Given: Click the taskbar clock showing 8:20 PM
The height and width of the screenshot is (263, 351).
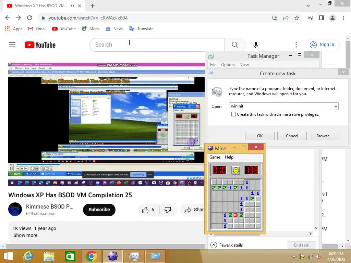Looking at the screenshot, I should (336, 256).
